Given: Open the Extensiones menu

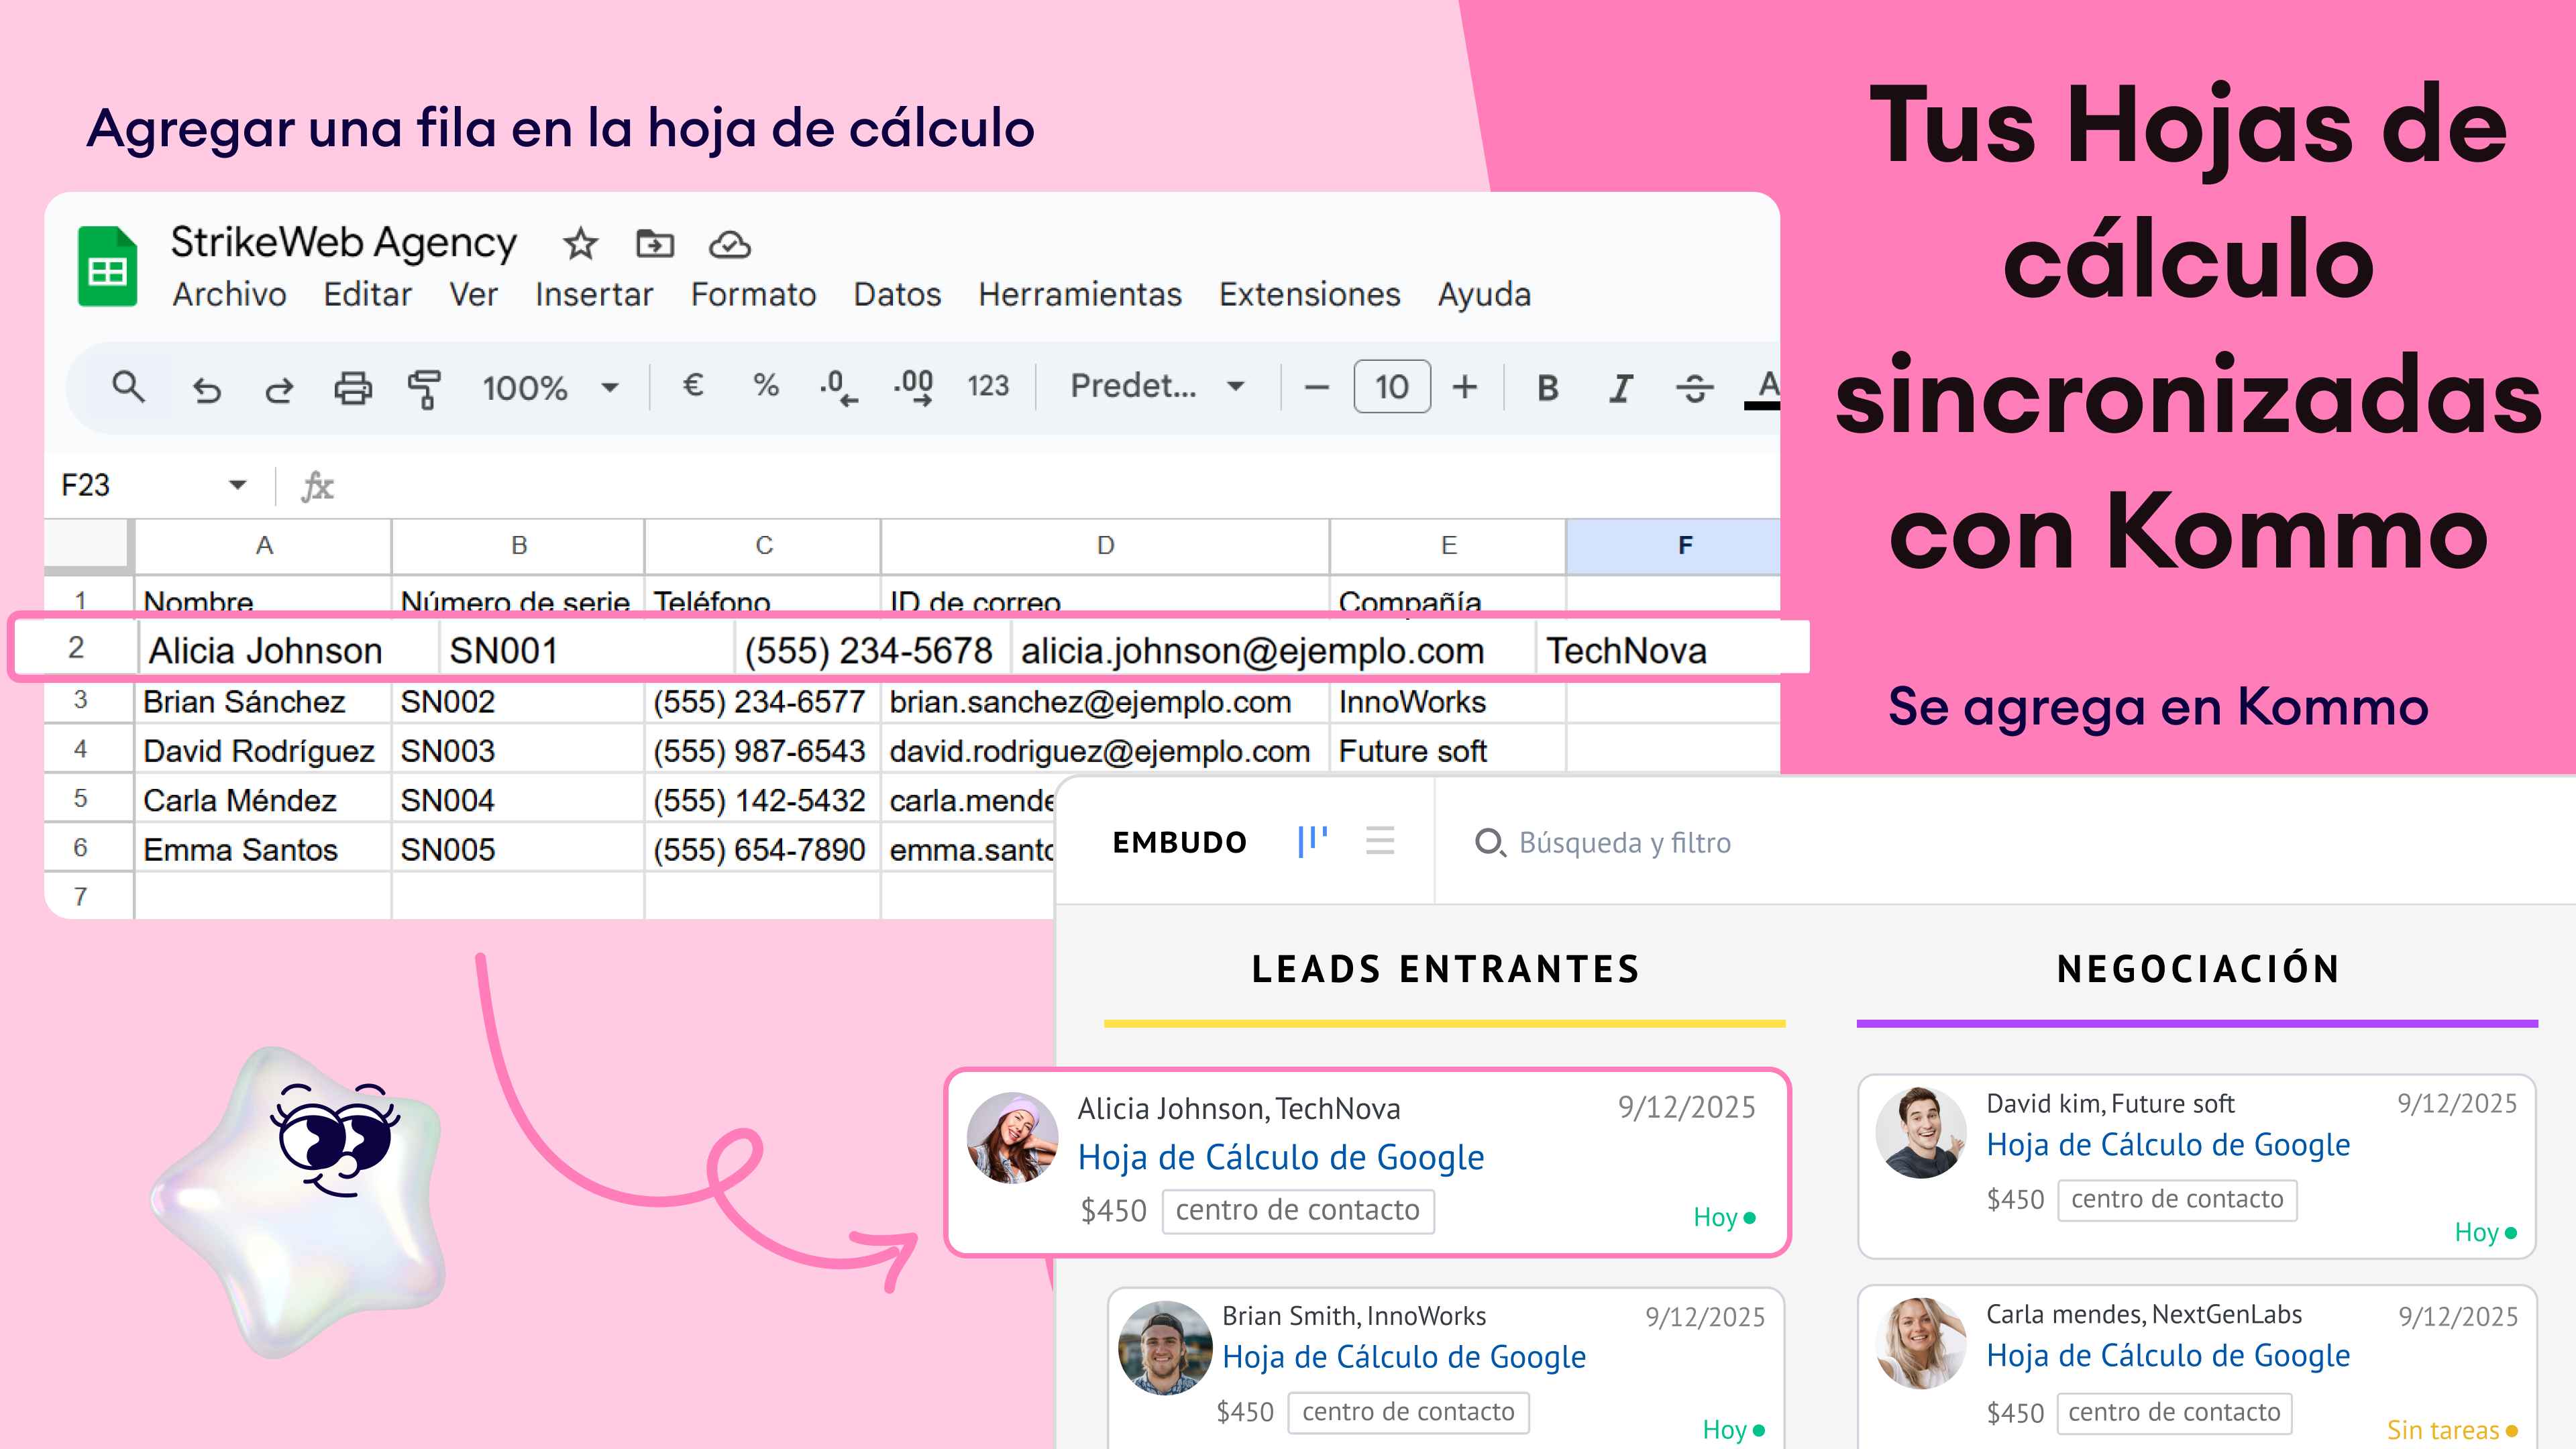Looking at the screenshot, I should pyautogui.click(x=1309, y=295).
